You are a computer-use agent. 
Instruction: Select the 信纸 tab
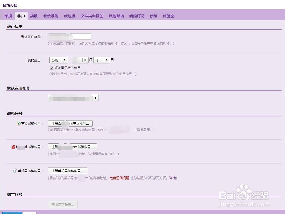point(154,16)
